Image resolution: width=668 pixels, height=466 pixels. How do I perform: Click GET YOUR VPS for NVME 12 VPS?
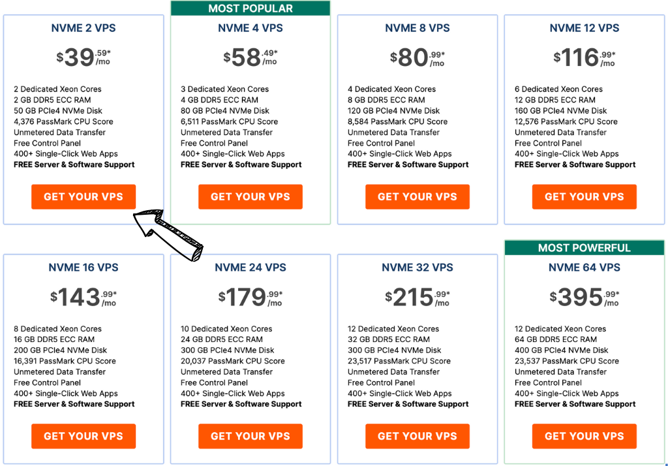click(584, 196)
